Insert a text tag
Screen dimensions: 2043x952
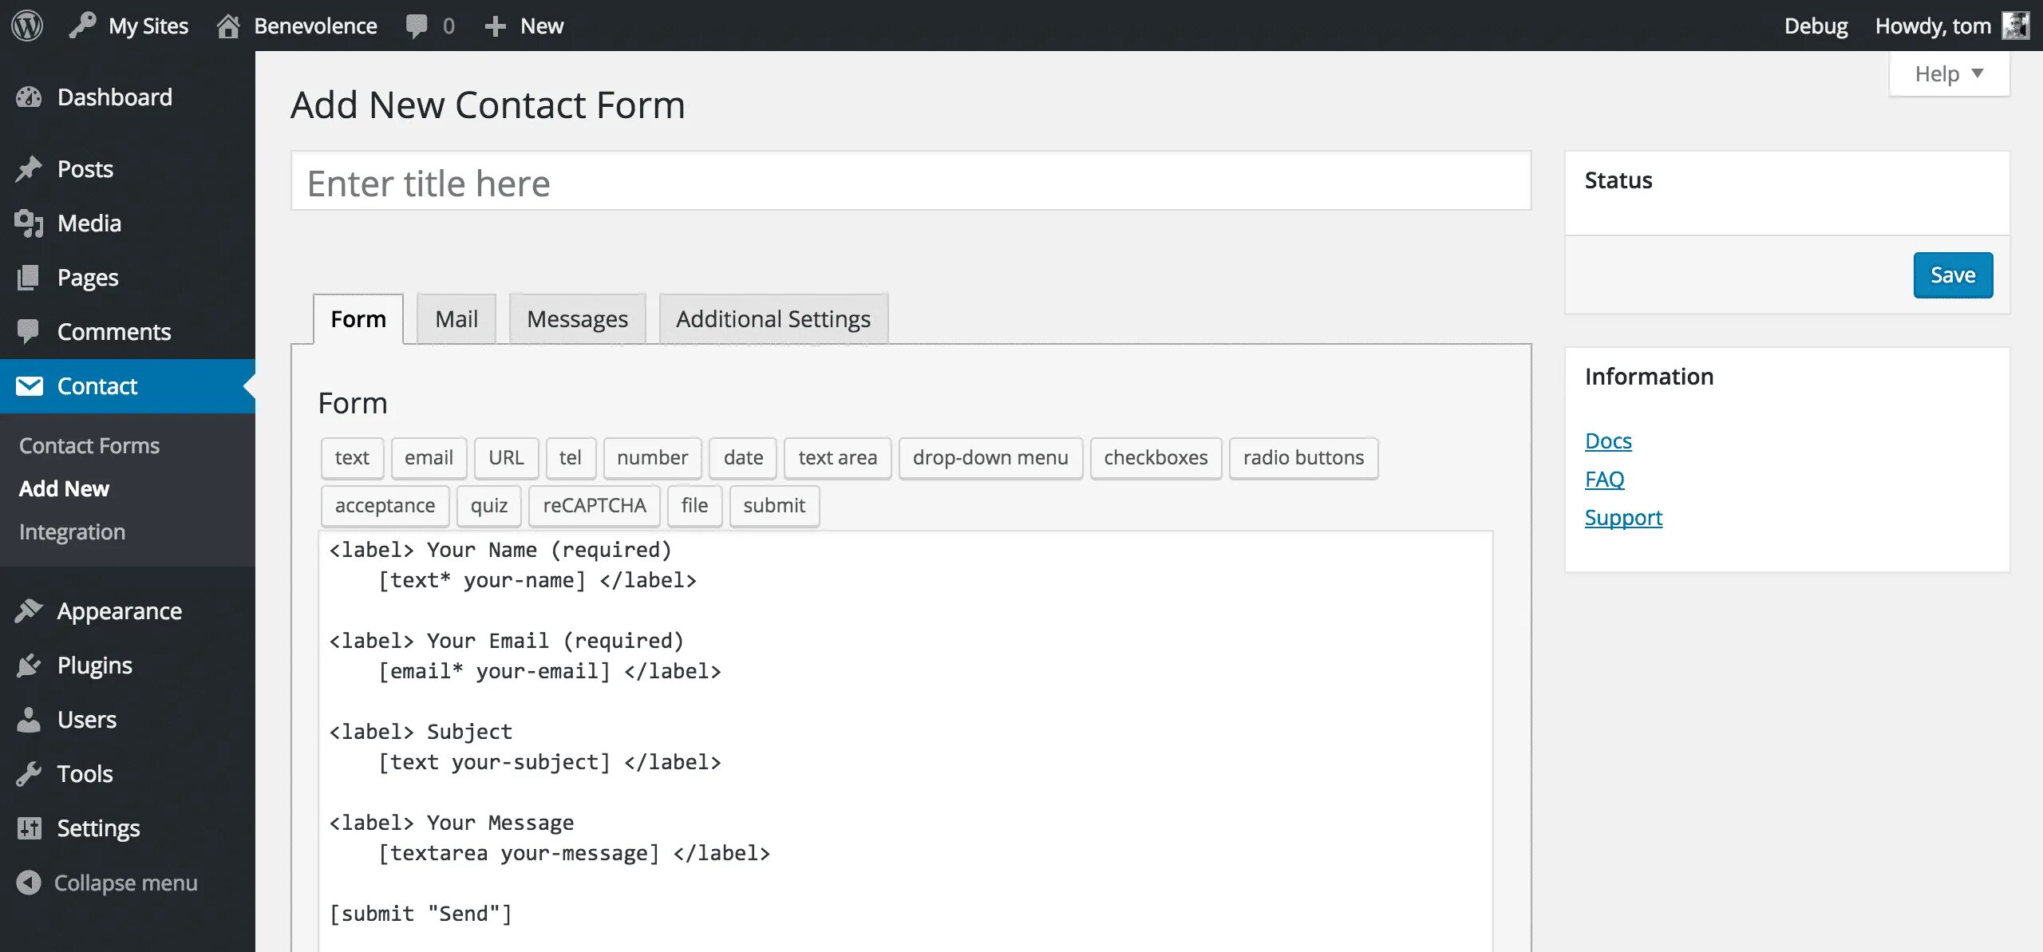point(352,458)
